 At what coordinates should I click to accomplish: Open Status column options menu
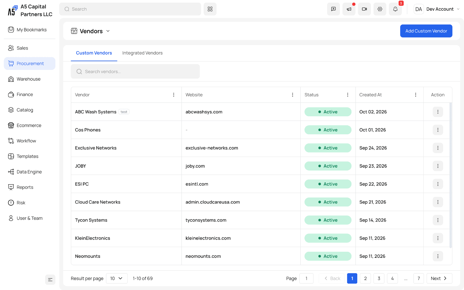[348, 95]
